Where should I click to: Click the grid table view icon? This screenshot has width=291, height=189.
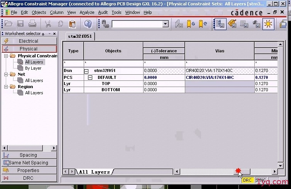244,24
